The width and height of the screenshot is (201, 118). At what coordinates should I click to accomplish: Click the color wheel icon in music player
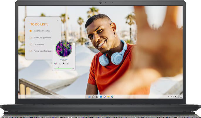tap(55, 63)
